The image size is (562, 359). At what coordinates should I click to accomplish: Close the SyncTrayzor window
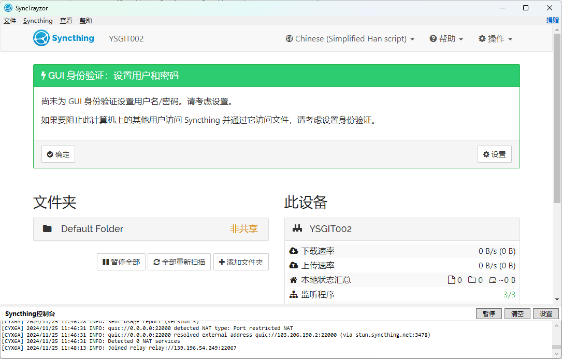[x=550, y=8]
